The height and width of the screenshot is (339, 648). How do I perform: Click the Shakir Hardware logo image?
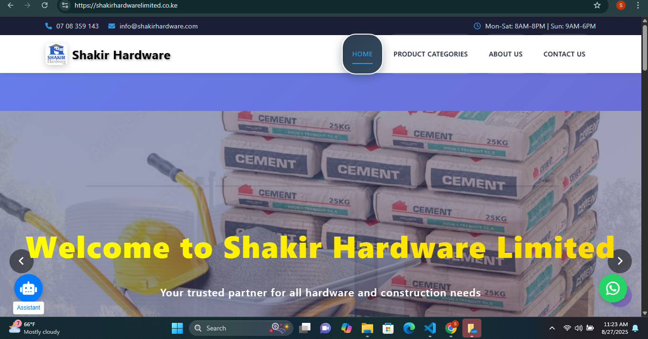click(x=56, y=55)
